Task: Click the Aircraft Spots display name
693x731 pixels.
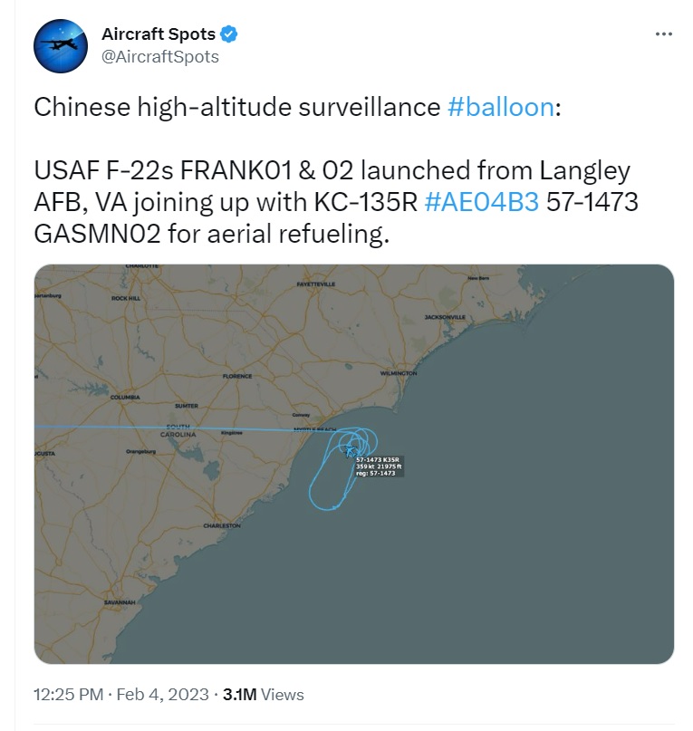Action: [159, 34]
